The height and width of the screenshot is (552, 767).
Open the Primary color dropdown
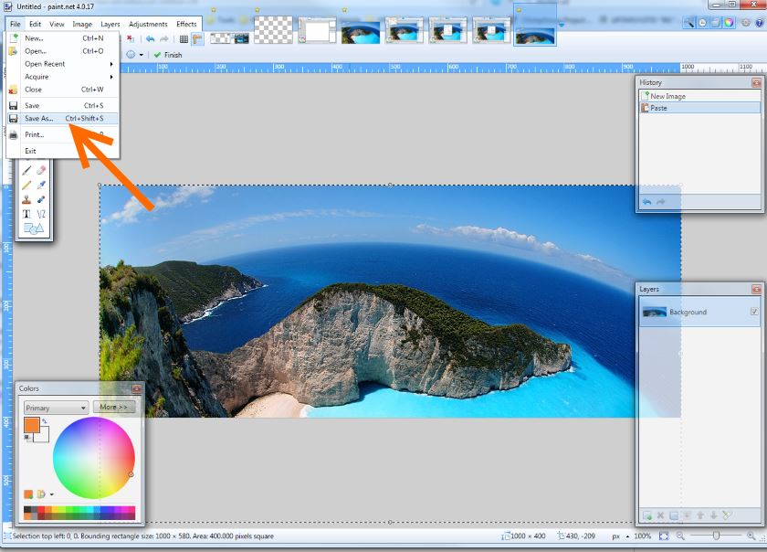pyautogui.click(x=56, y=408)
